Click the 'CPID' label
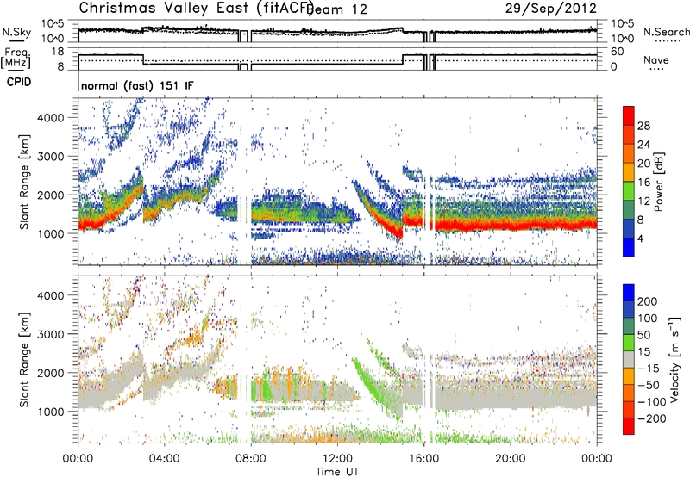The width and height of the screenshot is (690, 477). [x=19, y=82]
